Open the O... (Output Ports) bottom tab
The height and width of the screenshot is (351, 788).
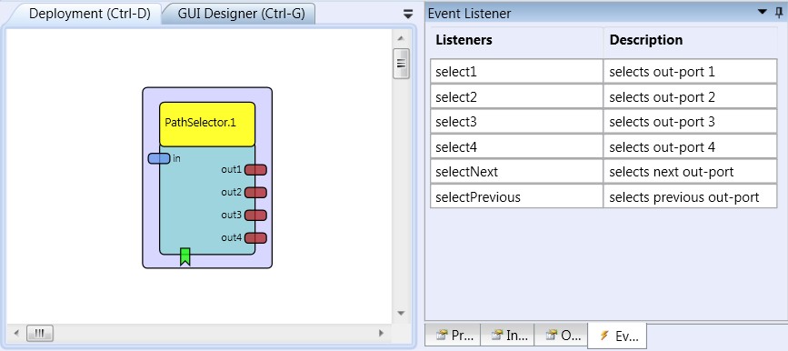coord(562,336)
